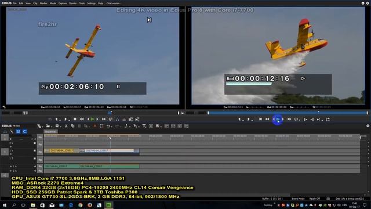371x209 pixels.
Task: Stop playback in the Player monitor
Action: pyautogui.click(x=75, y=119)
